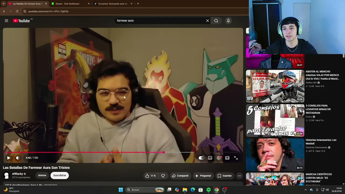Open player settings gear
The width and height of the screenshot is (345, 194).
[219, 158]
